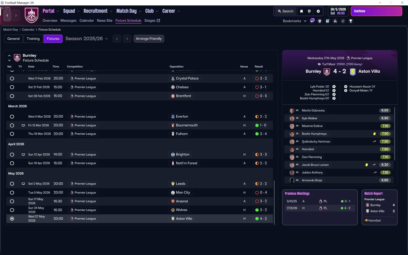The image size is (408, 255).
Task: Open the shirt icon bookmark shortcut
Action: (x=320, y=21)
